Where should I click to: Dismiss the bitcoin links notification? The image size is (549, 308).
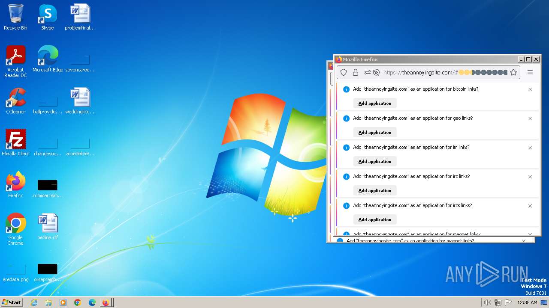coord(530,89)
